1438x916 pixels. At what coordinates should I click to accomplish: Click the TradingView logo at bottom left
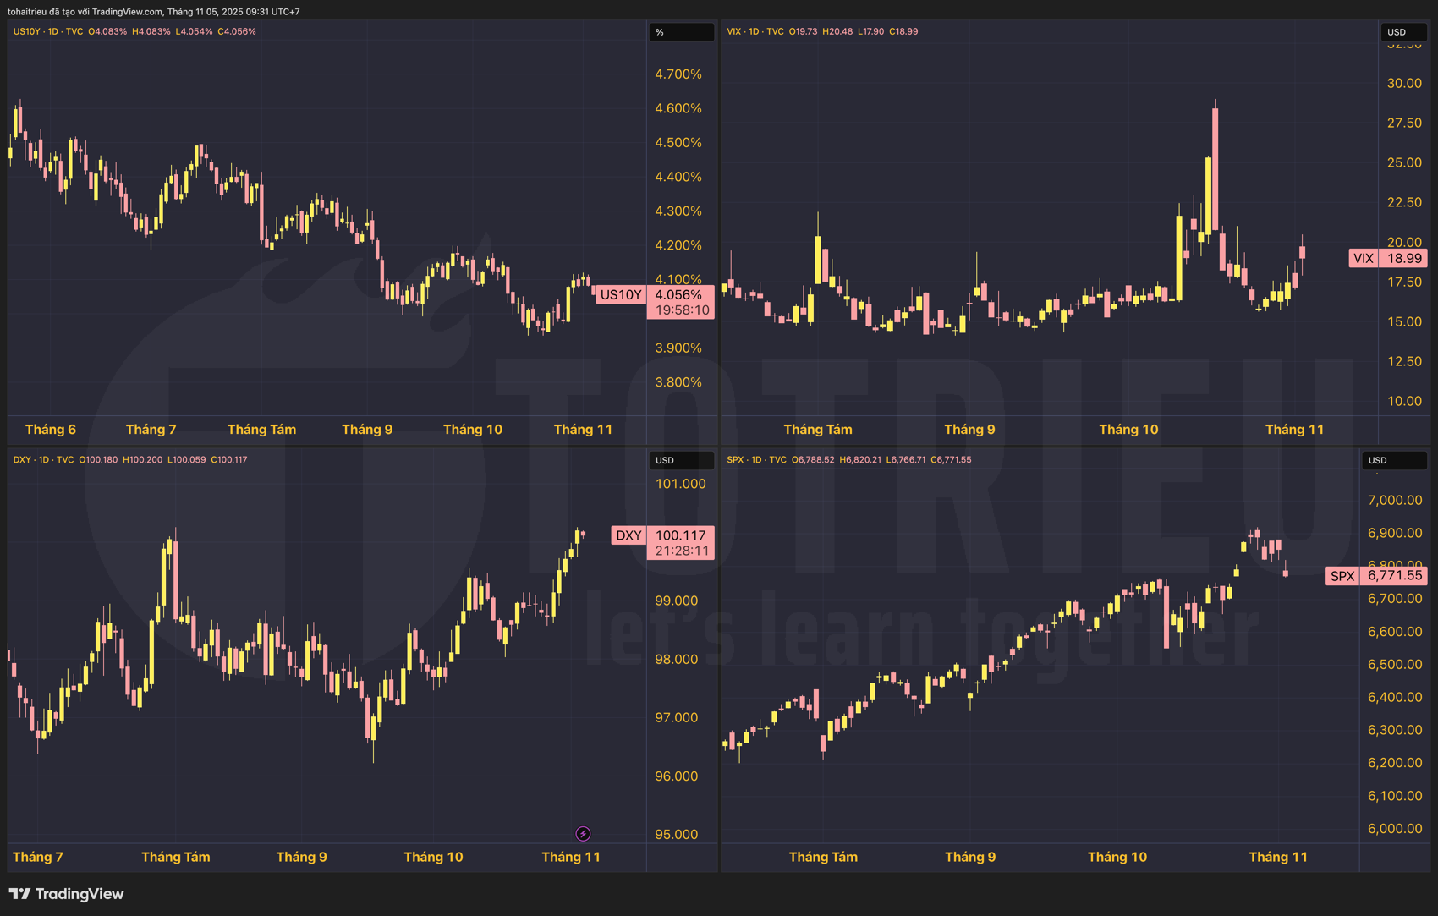pos(67,894)
